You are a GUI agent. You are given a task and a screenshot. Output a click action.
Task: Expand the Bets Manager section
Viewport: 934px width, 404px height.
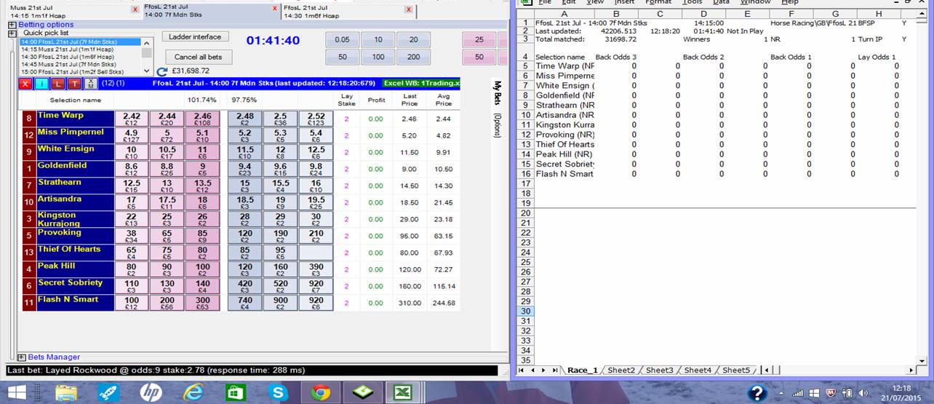[20, 357]
